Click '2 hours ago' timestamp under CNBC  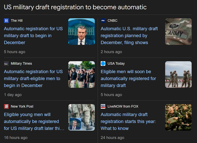click(x=111, y=52)
